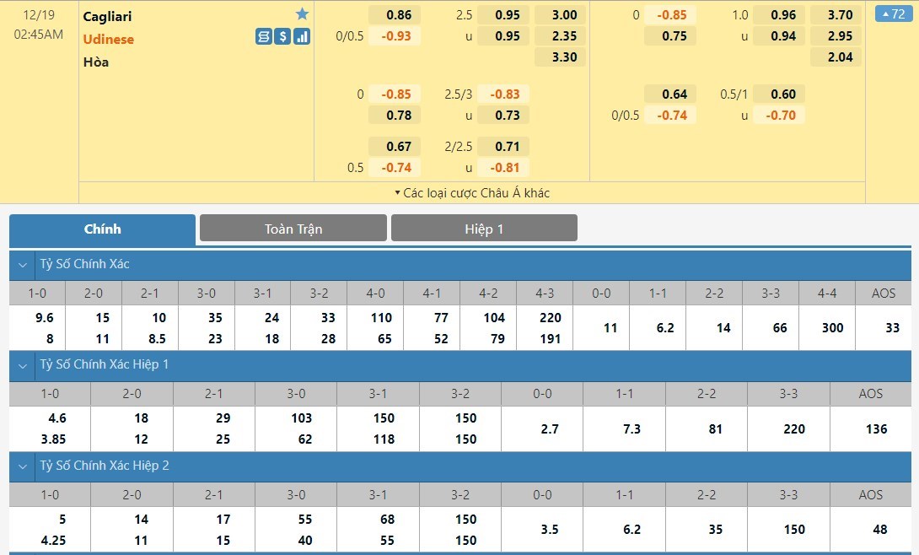Click the Cagliari team name
Image resolution: width=919 pixels, height=555 pixels.
coord(107,16)
